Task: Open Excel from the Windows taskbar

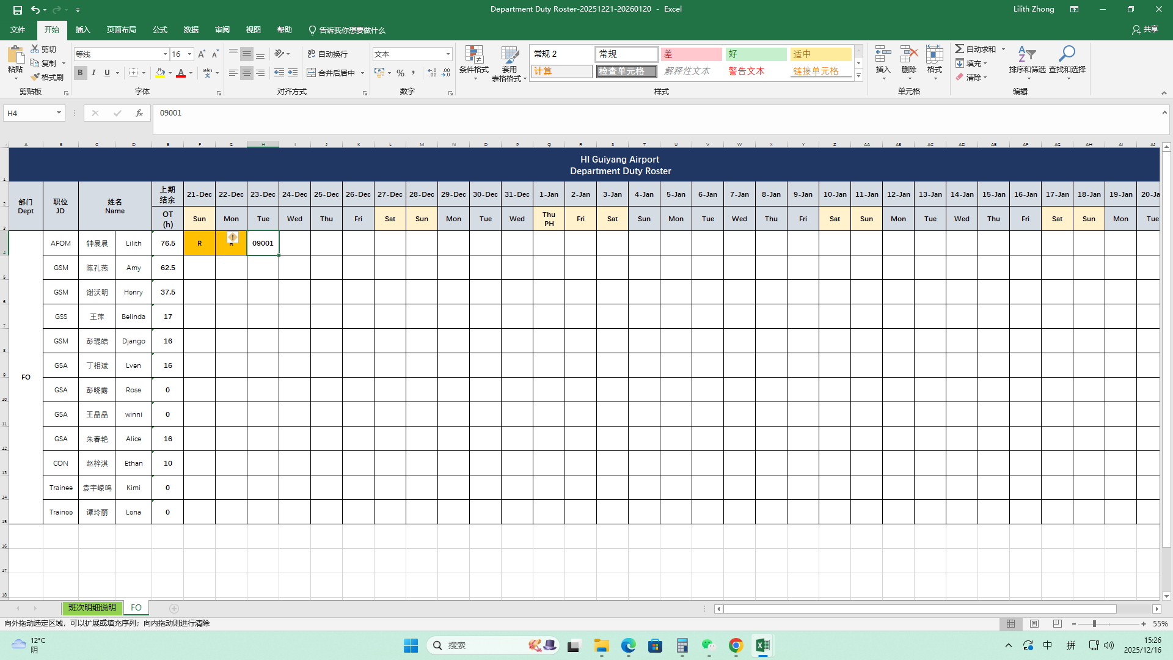Action: [x=762, y=645]
